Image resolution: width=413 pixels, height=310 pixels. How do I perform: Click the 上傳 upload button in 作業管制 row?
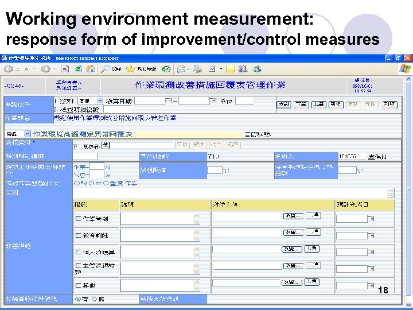click(313, 216)
